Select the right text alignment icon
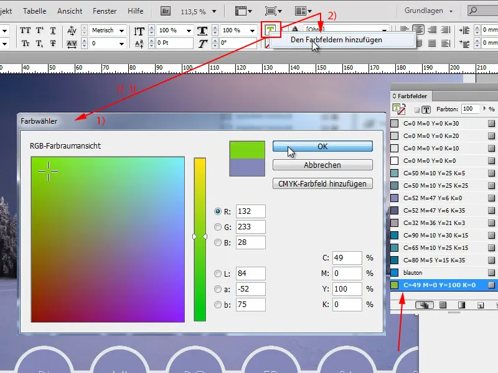The height and width of the screenshot is (373, 498). point(432,30)
